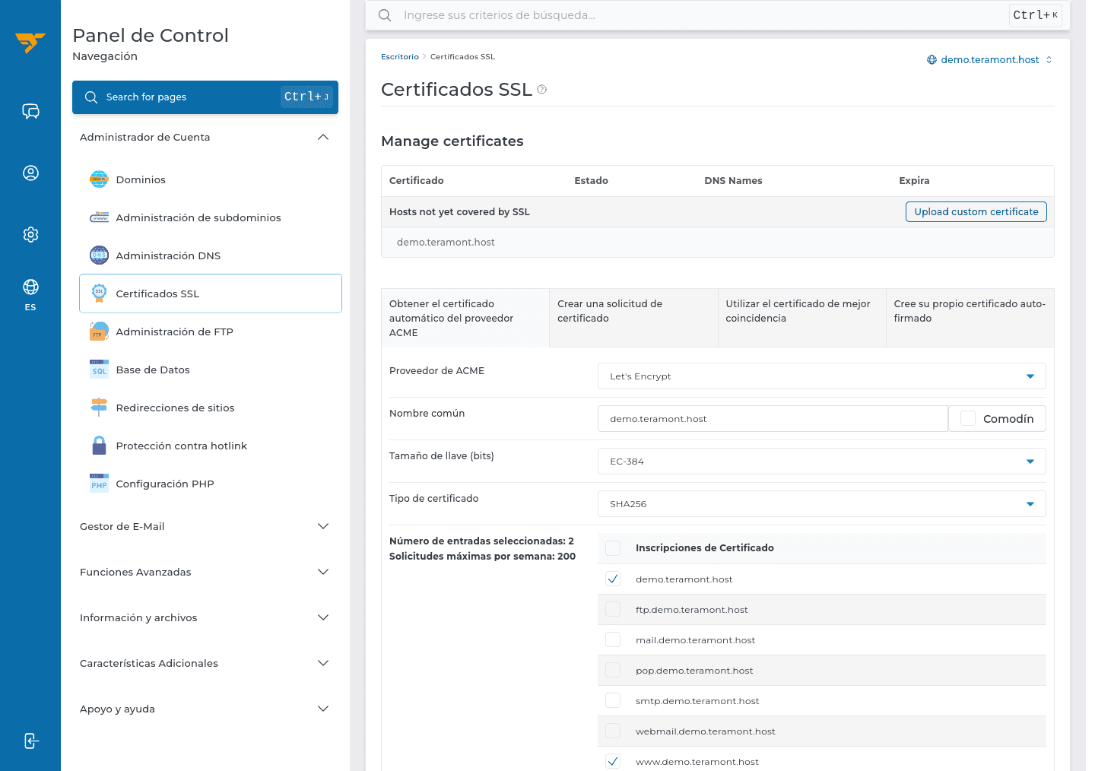Check the pop.demo.teramont.host checkbox
1095x771 pixels.
pos(613,670)
